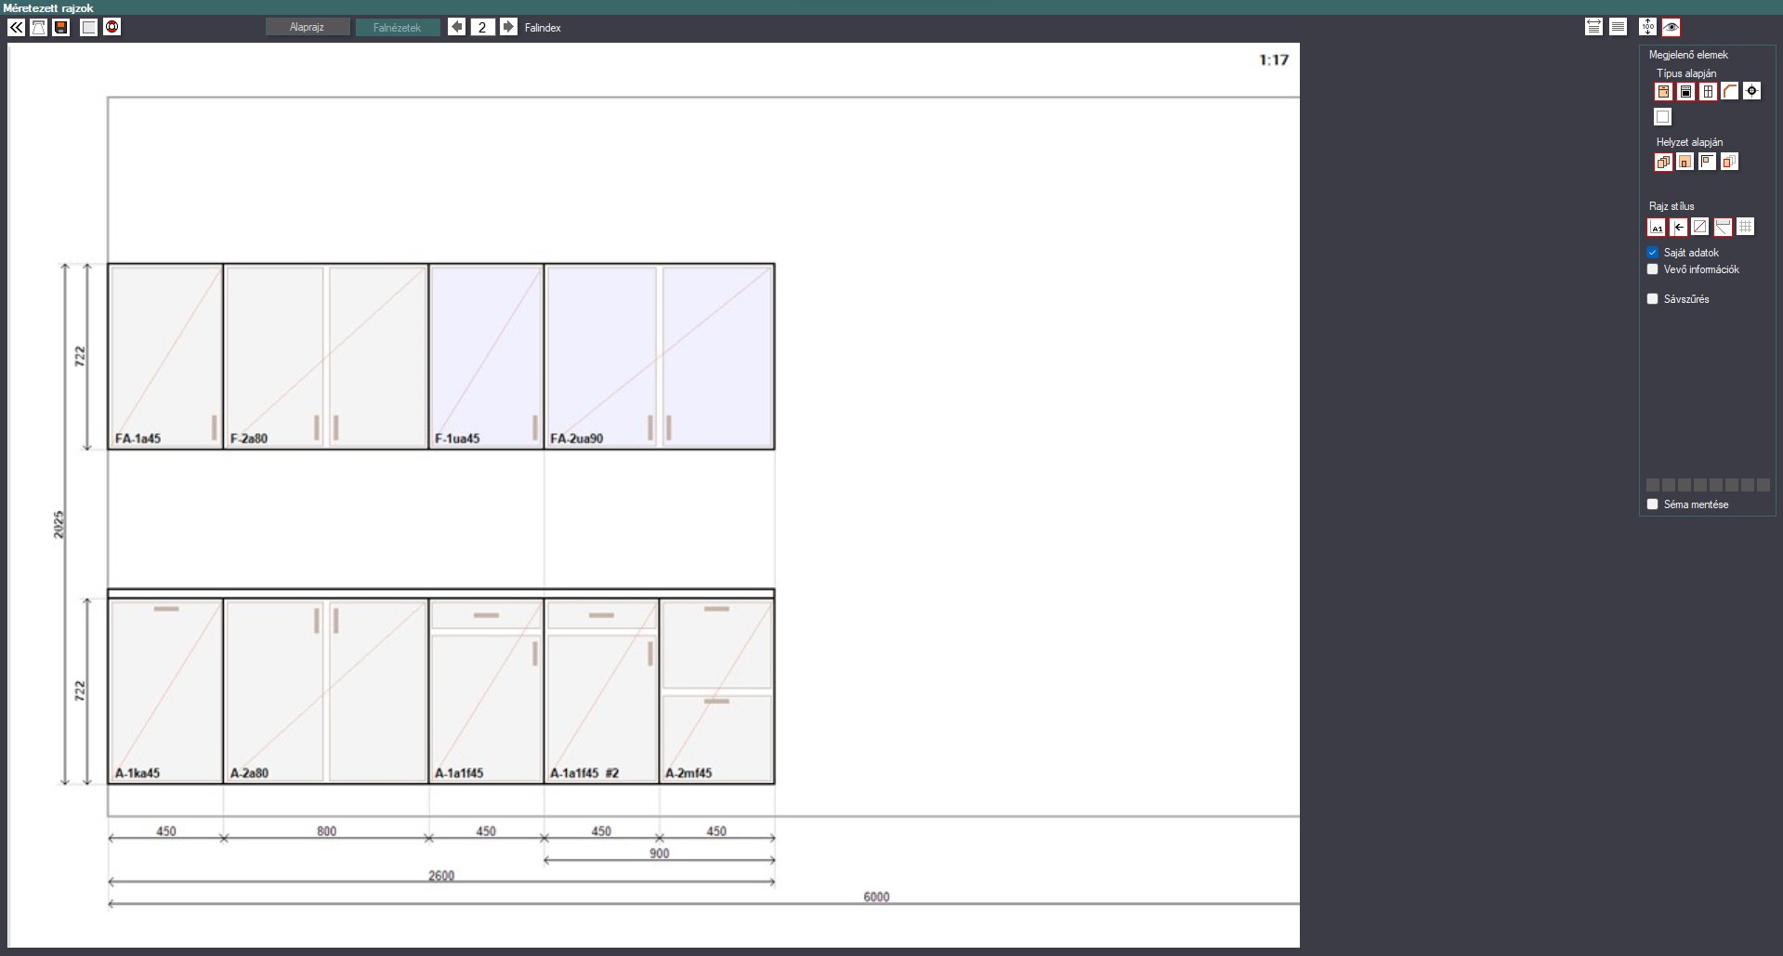Click the print icon in the toolbar
The height and width of the screenshot is (956, 1783).
(x=39, y=27)
